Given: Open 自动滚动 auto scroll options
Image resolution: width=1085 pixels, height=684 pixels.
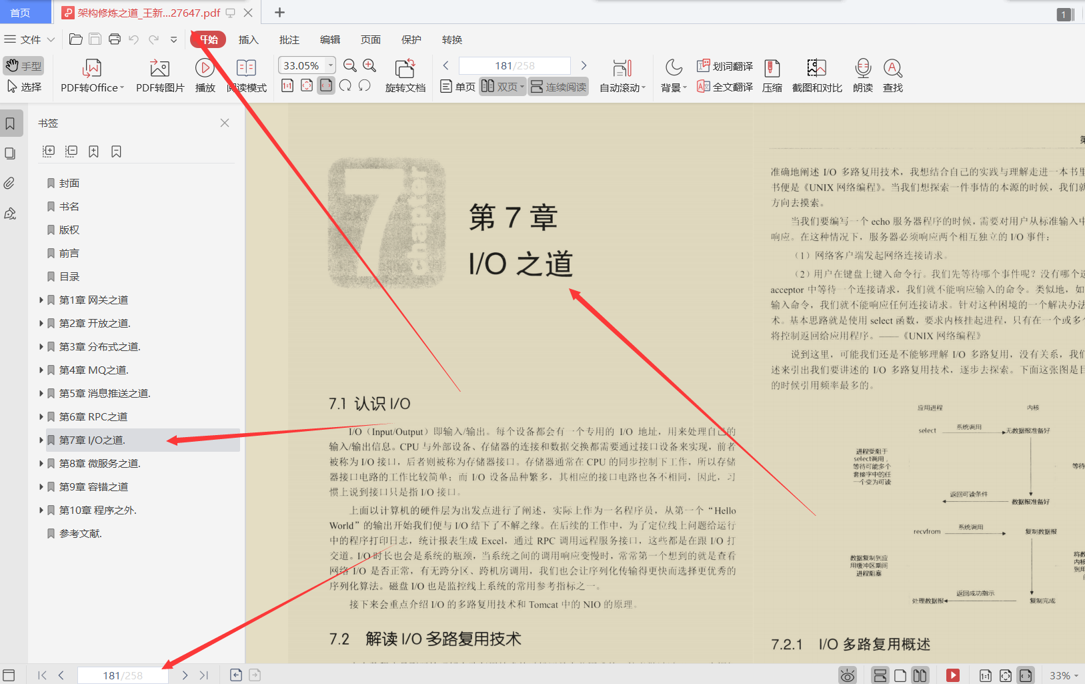Looking at the screenshot, I should point(622,77).
